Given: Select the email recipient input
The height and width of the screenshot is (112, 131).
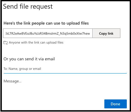Looking at the screenshot, I should click(x=65, y=69).
